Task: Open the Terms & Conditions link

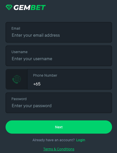Action: (x=59, y=149)
